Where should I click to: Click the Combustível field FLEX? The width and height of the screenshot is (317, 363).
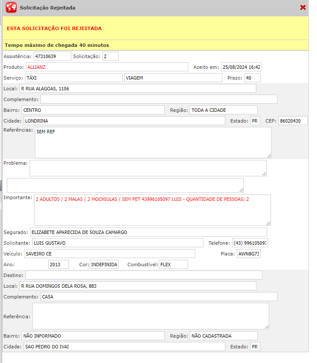(173, 265)
